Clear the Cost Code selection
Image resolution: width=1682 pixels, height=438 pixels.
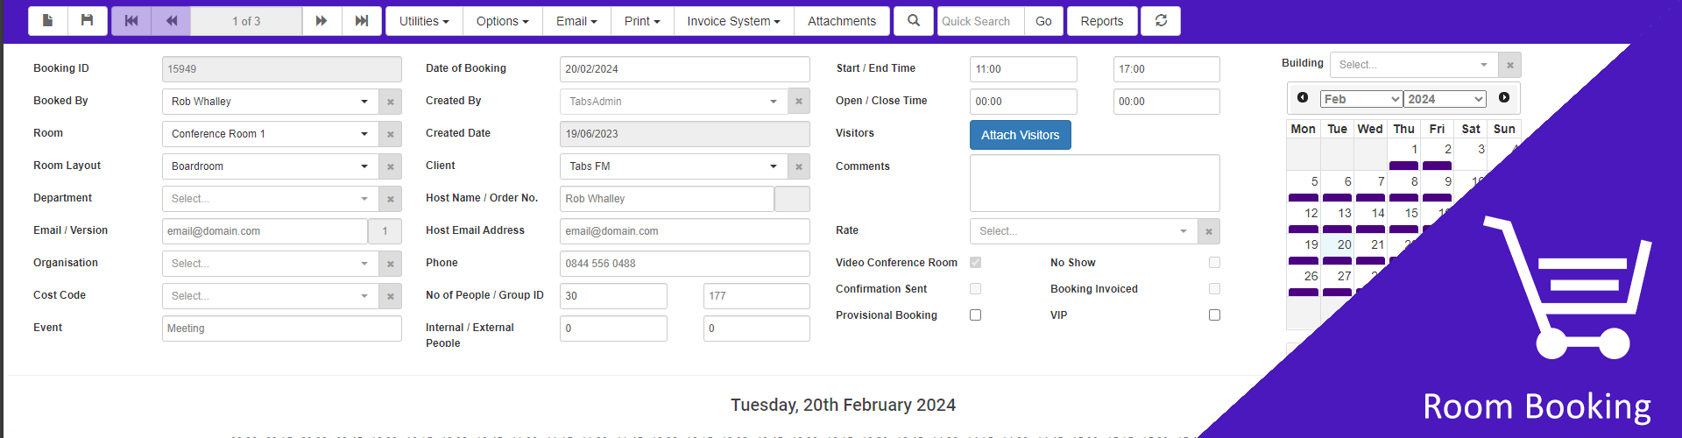click(391, 296)
